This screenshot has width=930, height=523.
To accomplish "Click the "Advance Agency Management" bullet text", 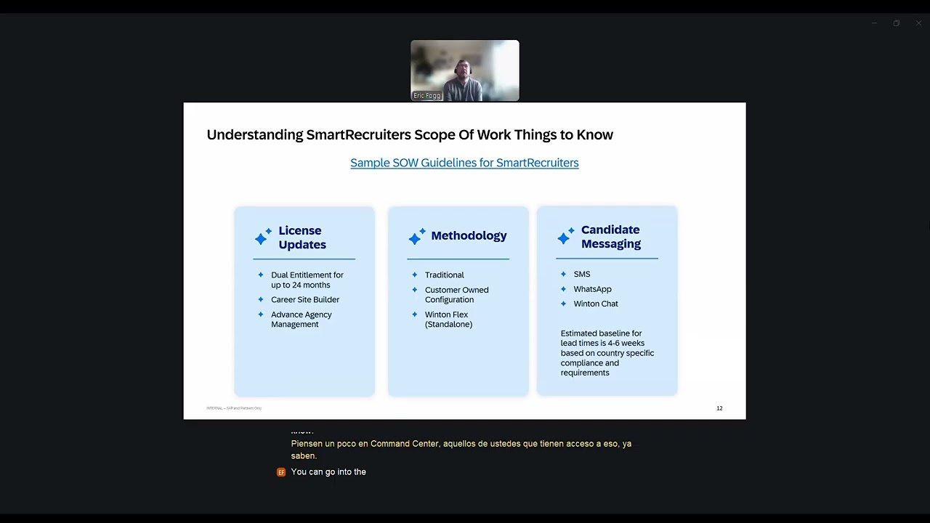I will pos(302,320).
